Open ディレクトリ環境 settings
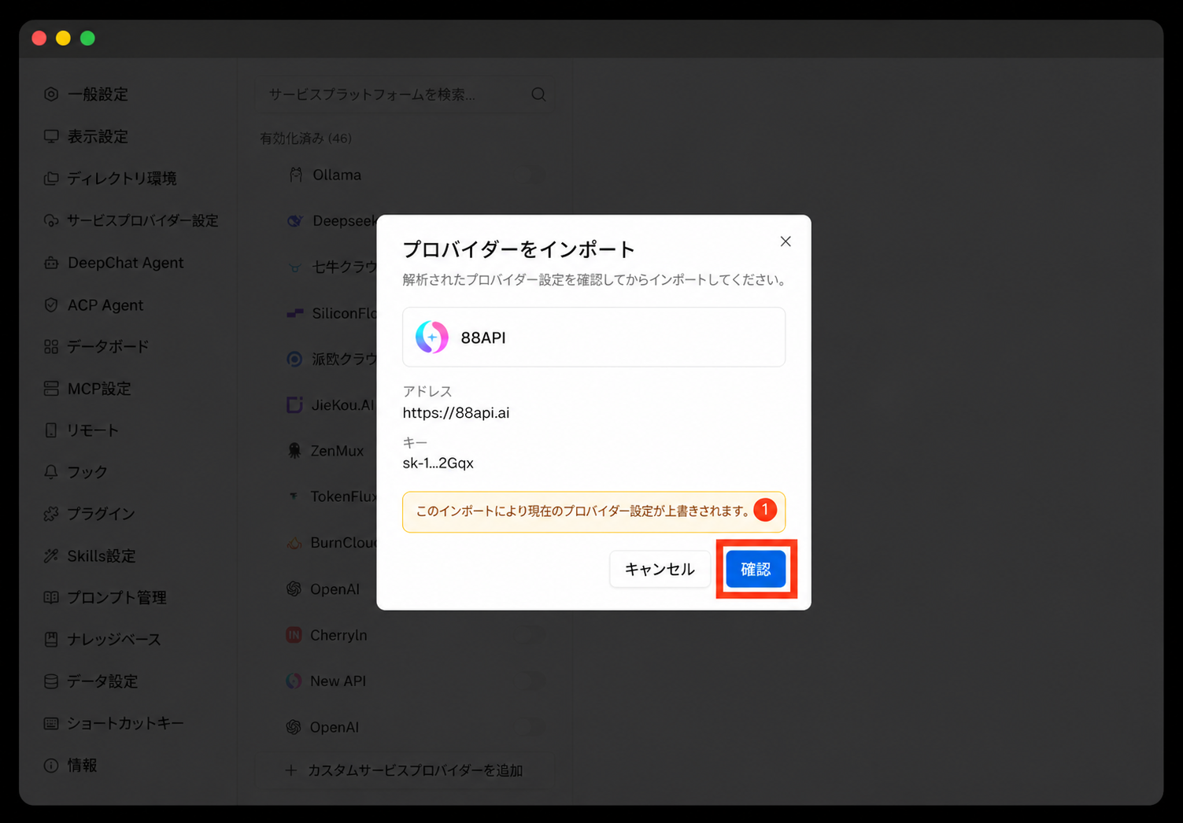Screen dimensions: 1183x823 [110, 179]
